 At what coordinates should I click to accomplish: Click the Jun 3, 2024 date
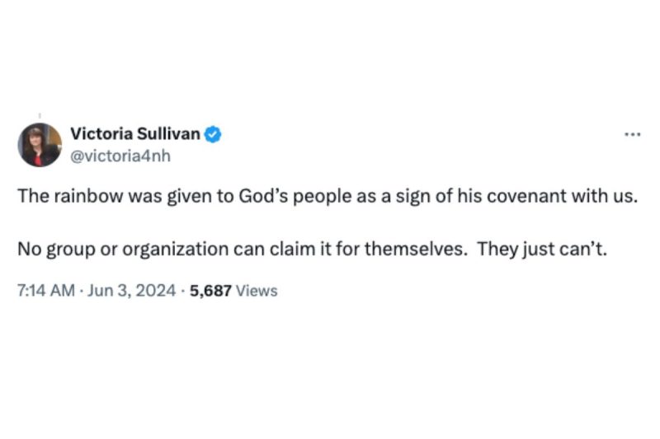(125, 291)
